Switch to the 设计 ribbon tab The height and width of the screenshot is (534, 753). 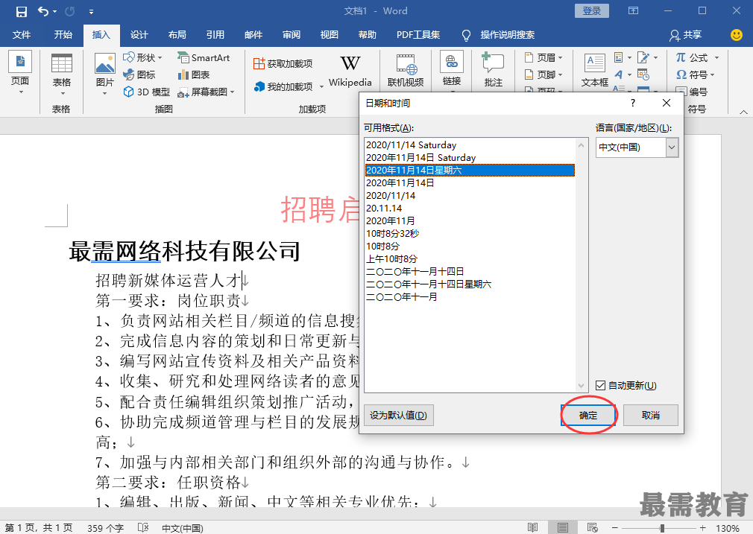click(x=139, y=34)
